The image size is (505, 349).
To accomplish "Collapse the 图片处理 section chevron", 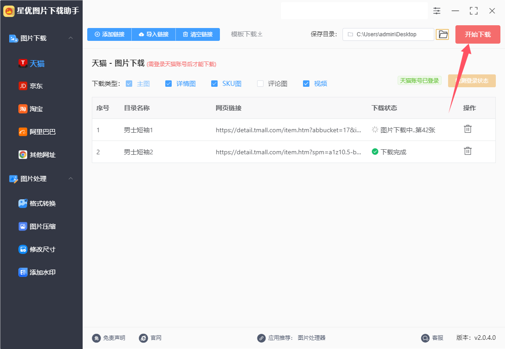I will 71,179.
